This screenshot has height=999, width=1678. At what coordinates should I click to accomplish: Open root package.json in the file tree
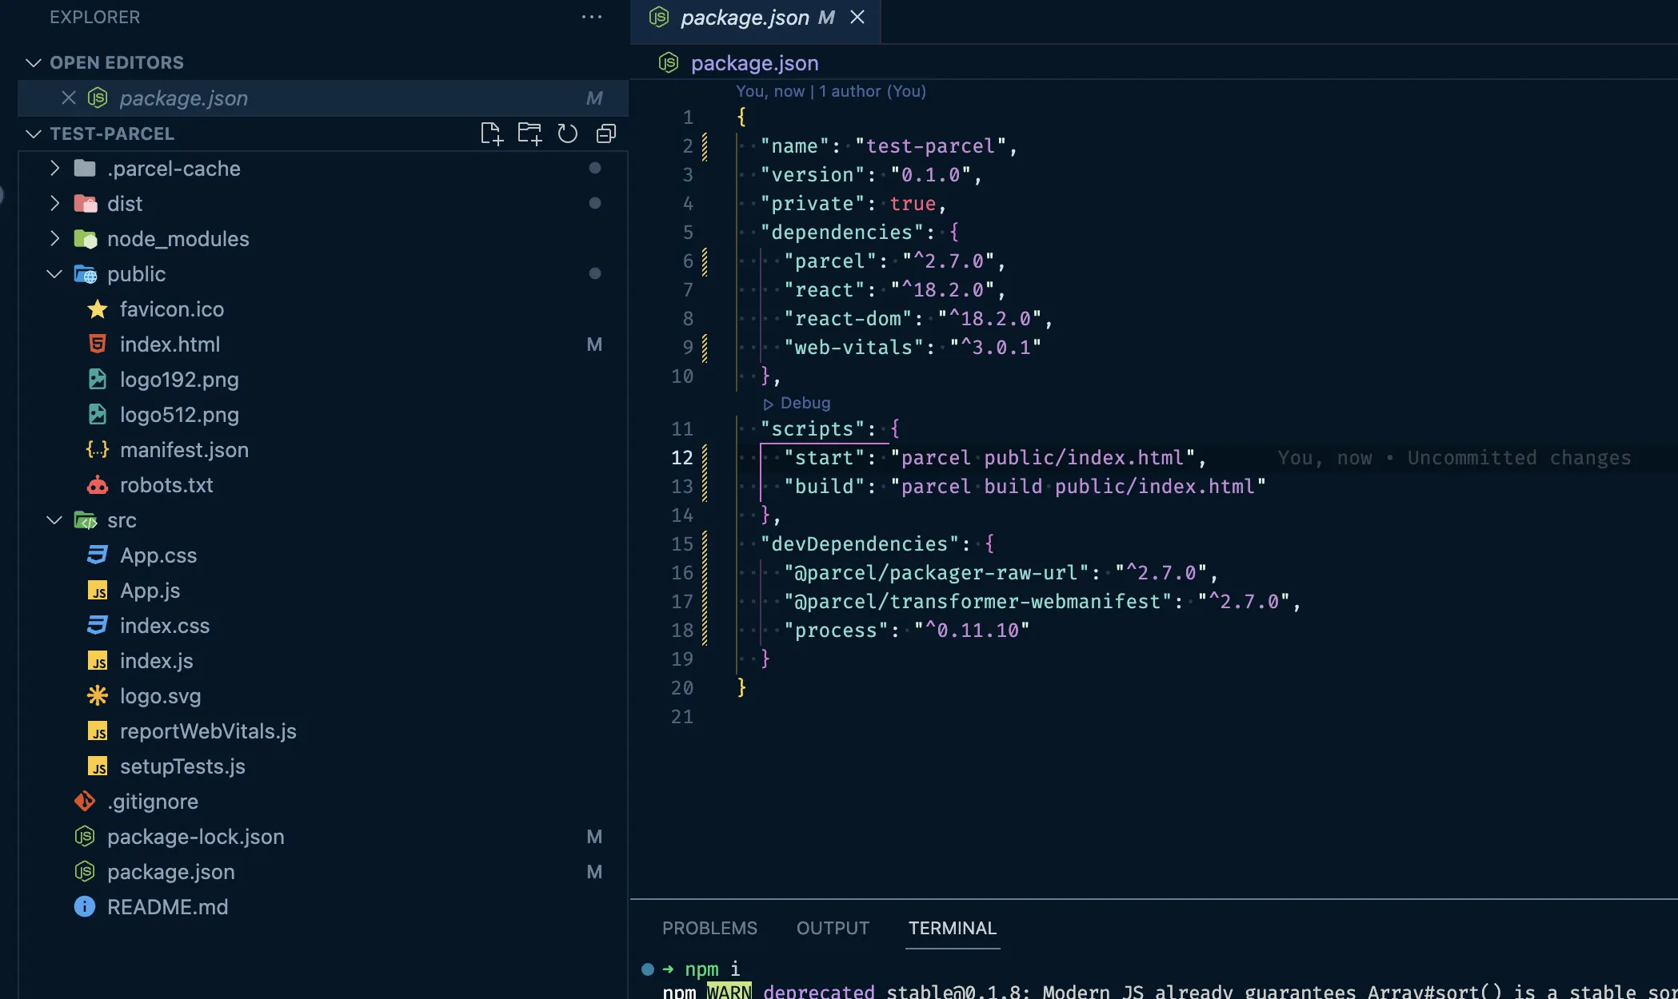171,872
